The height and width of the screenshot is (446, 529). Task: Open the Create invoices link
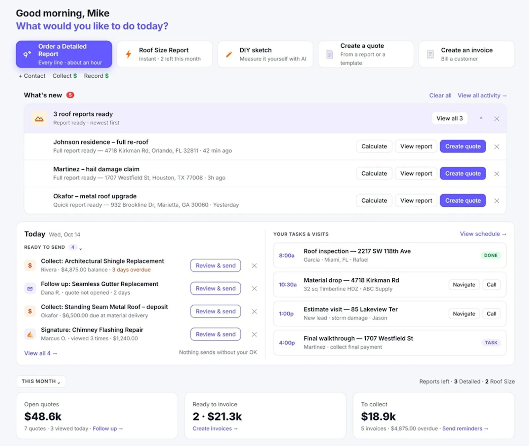coord(215,428)
